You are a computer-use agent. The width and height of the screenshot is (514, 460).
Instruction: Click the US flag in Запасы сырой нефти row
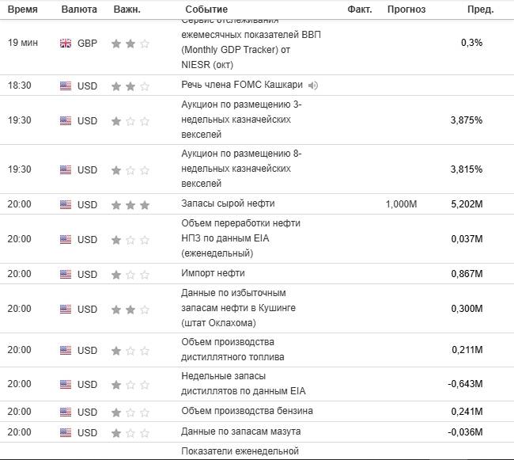point(66,205)
